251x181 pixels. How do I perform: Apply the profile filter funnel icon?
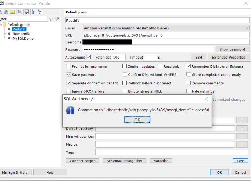51,19
